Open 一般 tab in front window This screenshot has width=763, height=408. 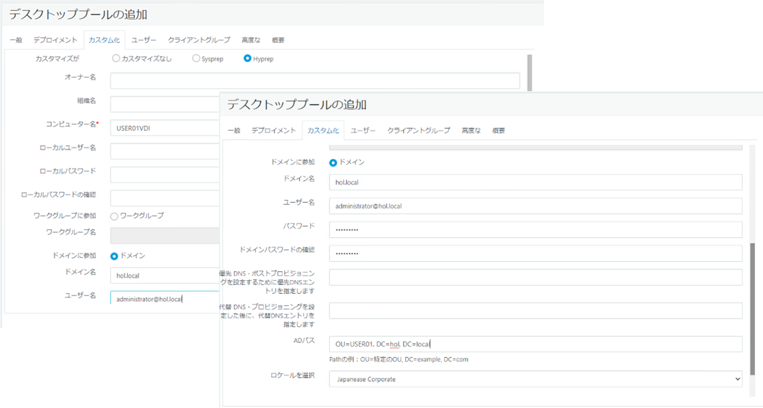point(234,130)
